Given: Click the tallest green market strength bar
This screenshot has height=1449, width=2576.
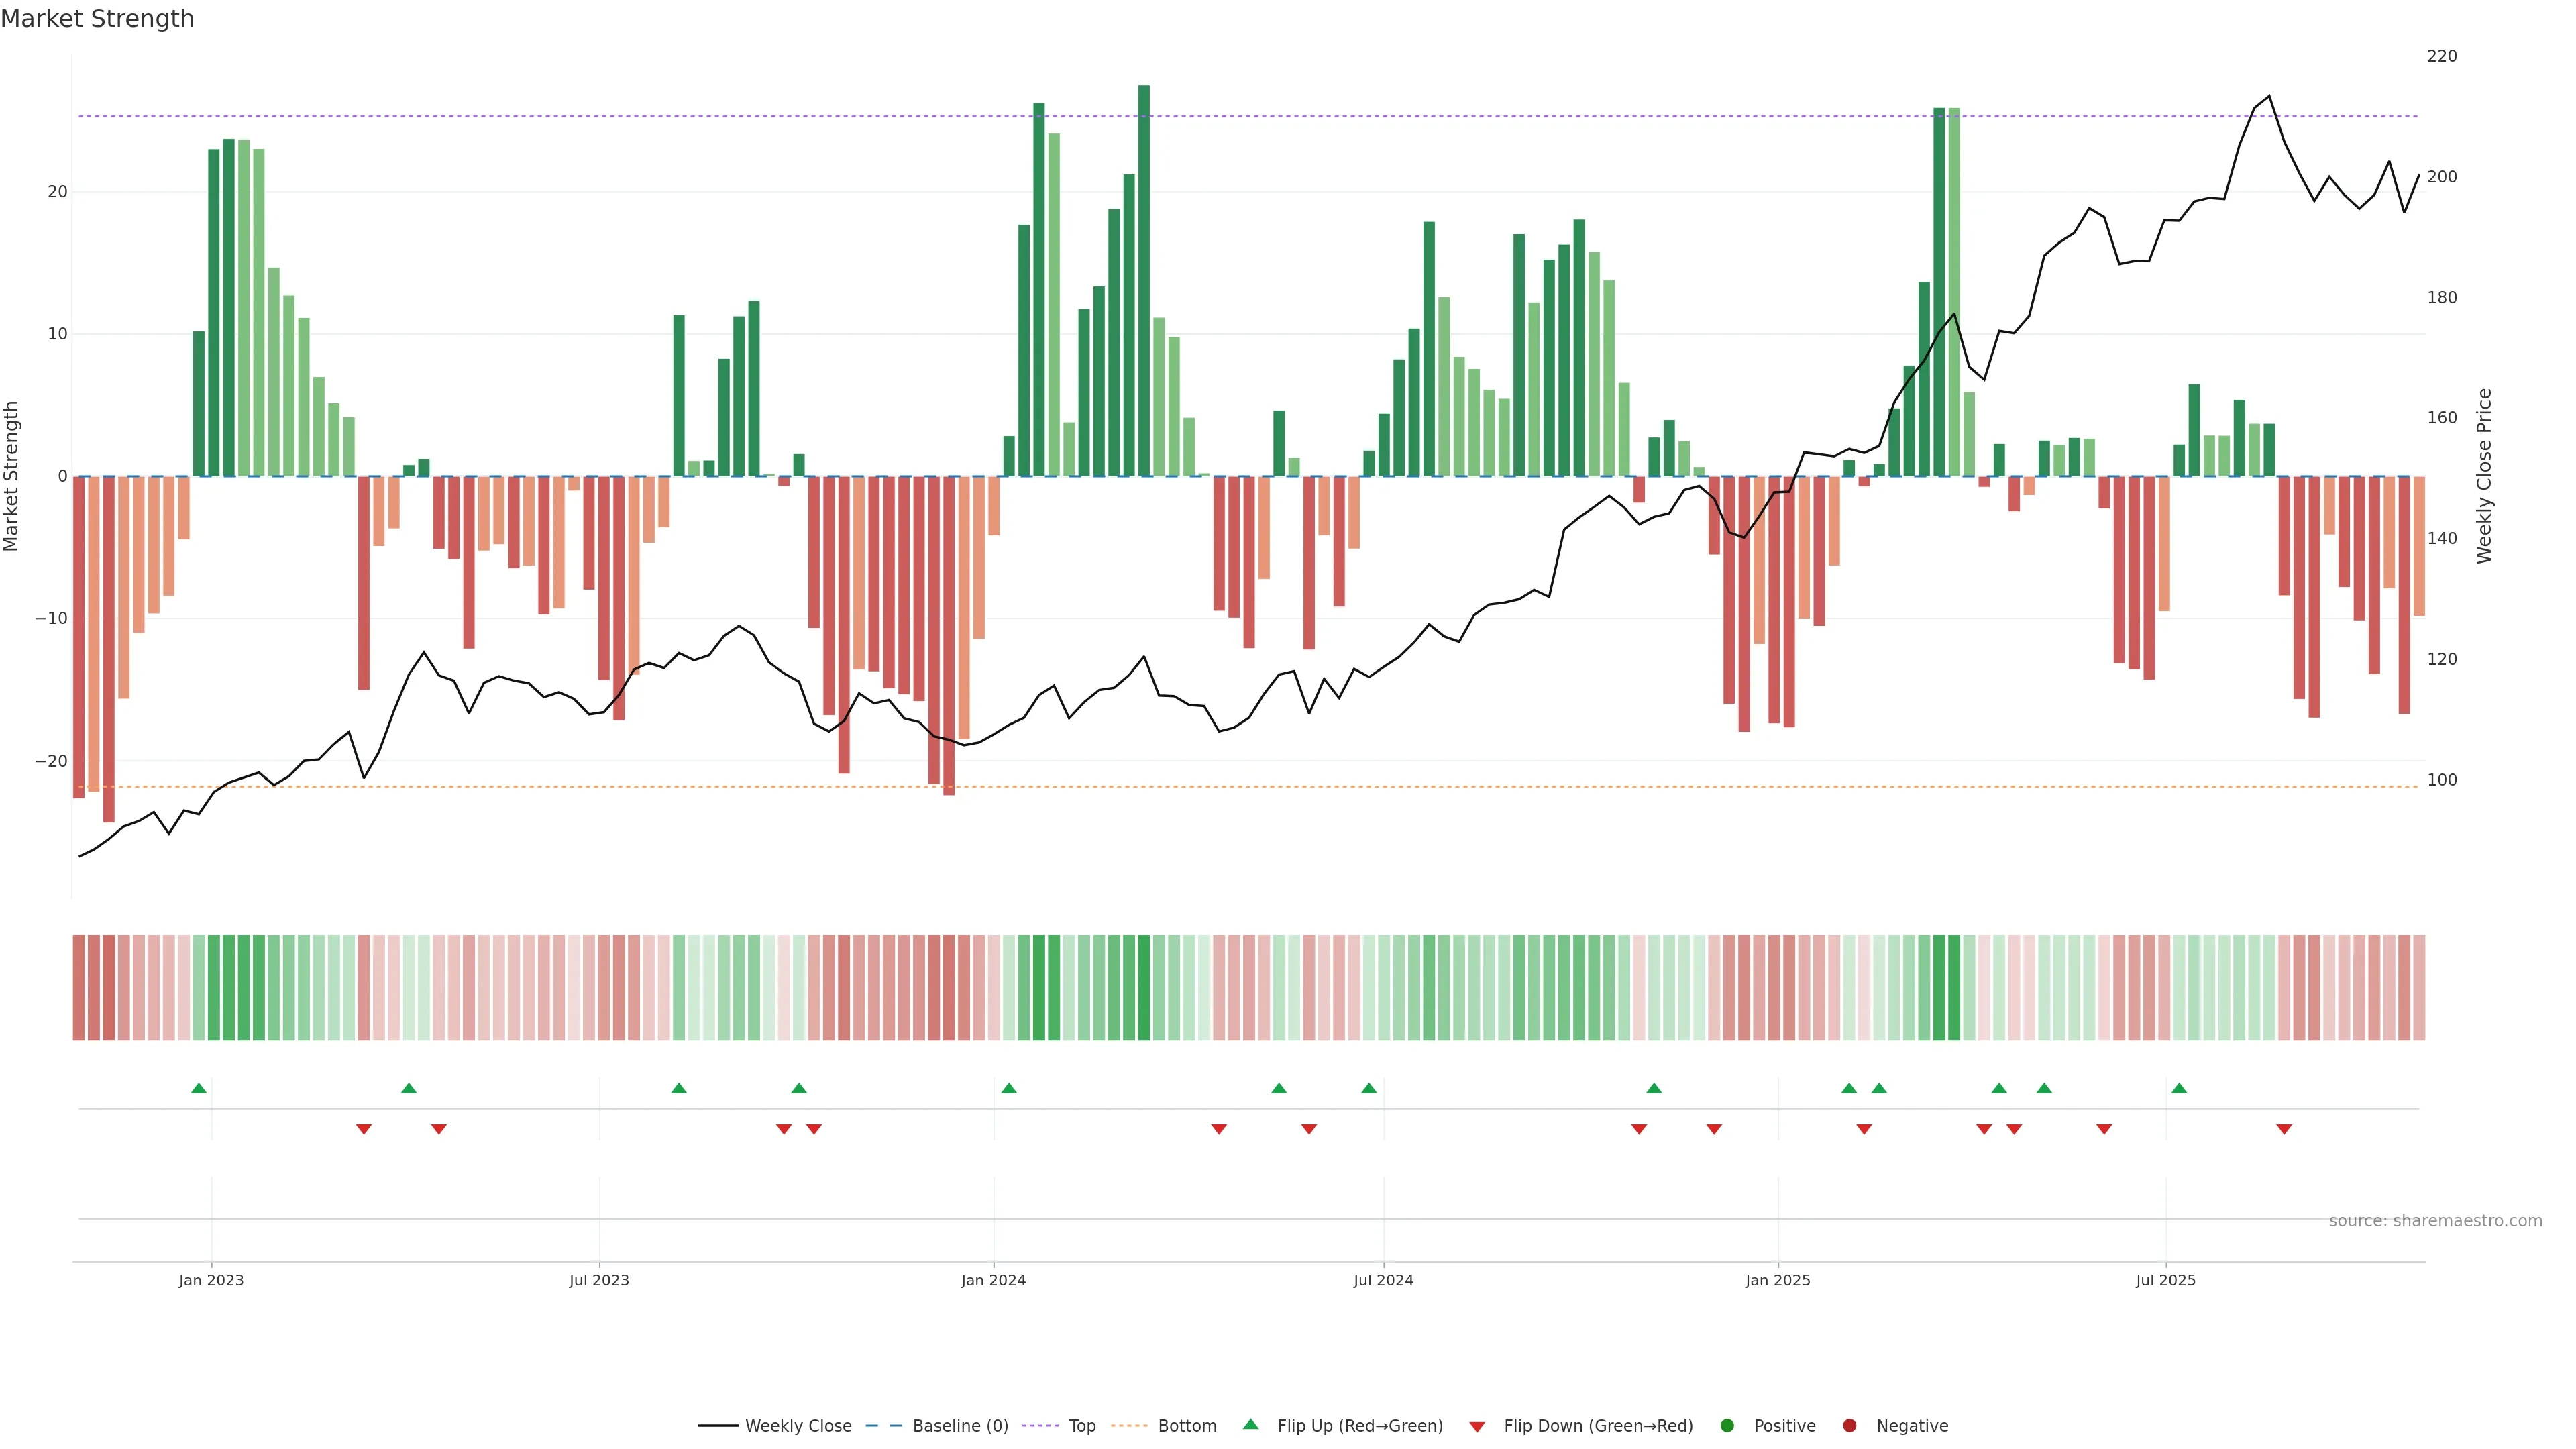Looking at the screenshot, I should pyautogui.click(x=1144, y=280).
